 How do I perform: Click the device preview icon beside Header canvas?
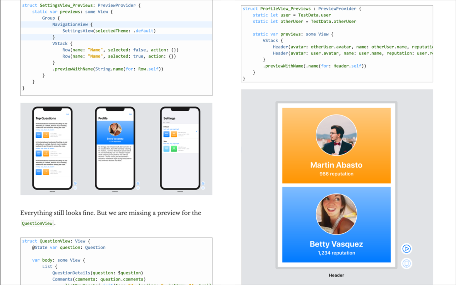(x=407, y=263)
